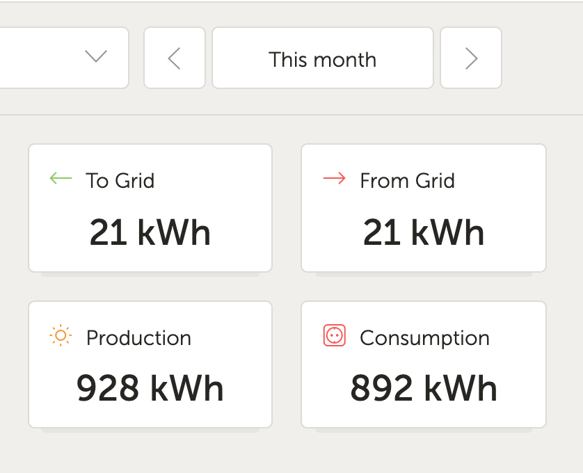The height and width of the screenshot is (473, 583).
Task: Click the 21 kWh value under To Grid
Action: click(x=150, y=232)
